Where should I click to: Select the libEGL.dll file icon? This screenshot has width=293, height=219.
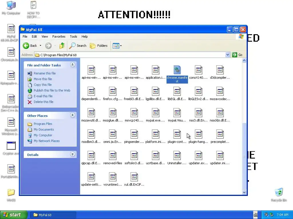tap(177, 91)
